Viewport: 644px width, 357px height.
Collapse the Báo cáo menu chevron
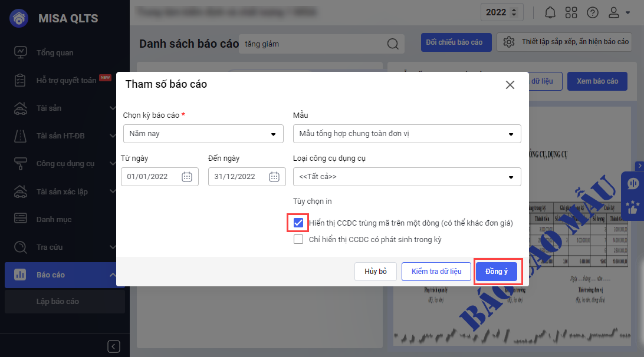point(113,275)
